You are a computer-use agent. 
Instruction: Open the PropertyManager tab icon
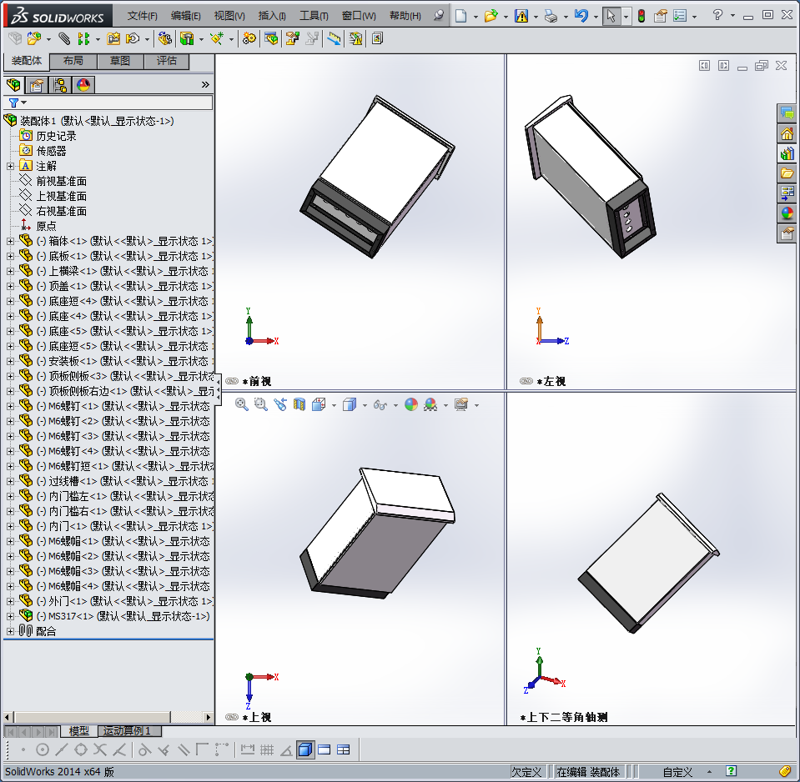(x=36, y=85)
